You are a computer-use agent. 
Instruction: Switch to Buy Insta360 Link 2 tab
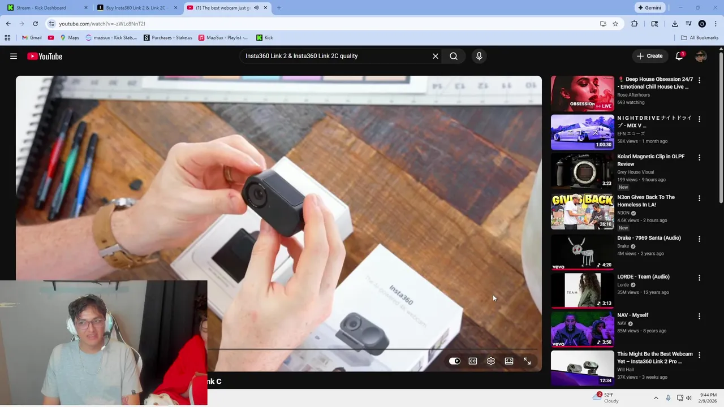tap(136, 8)
